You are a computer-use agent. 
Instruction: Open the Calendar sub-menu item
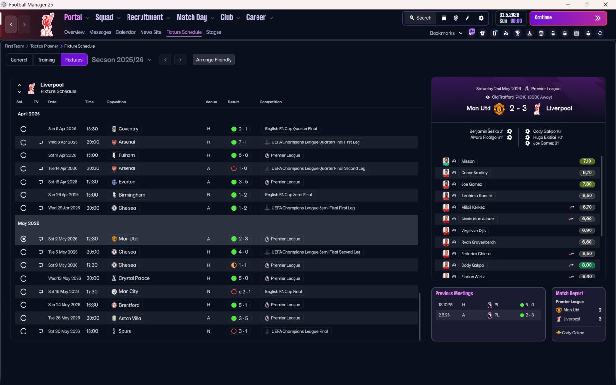tap(126, 32)
